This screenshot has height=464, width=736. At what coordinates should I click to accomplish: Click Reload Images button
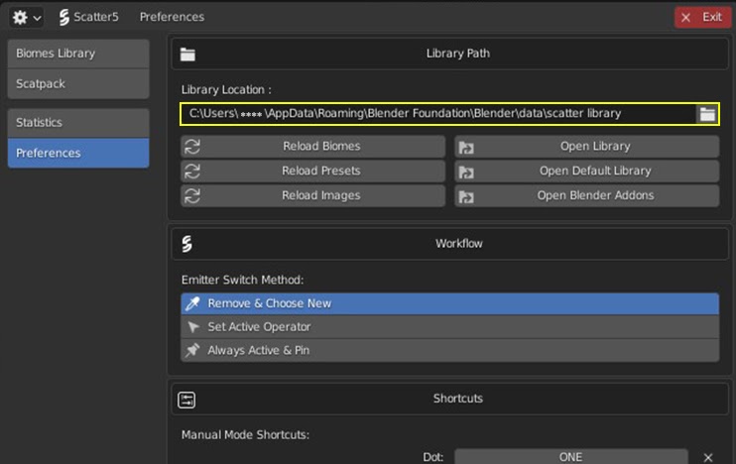(x=313, y=195)
